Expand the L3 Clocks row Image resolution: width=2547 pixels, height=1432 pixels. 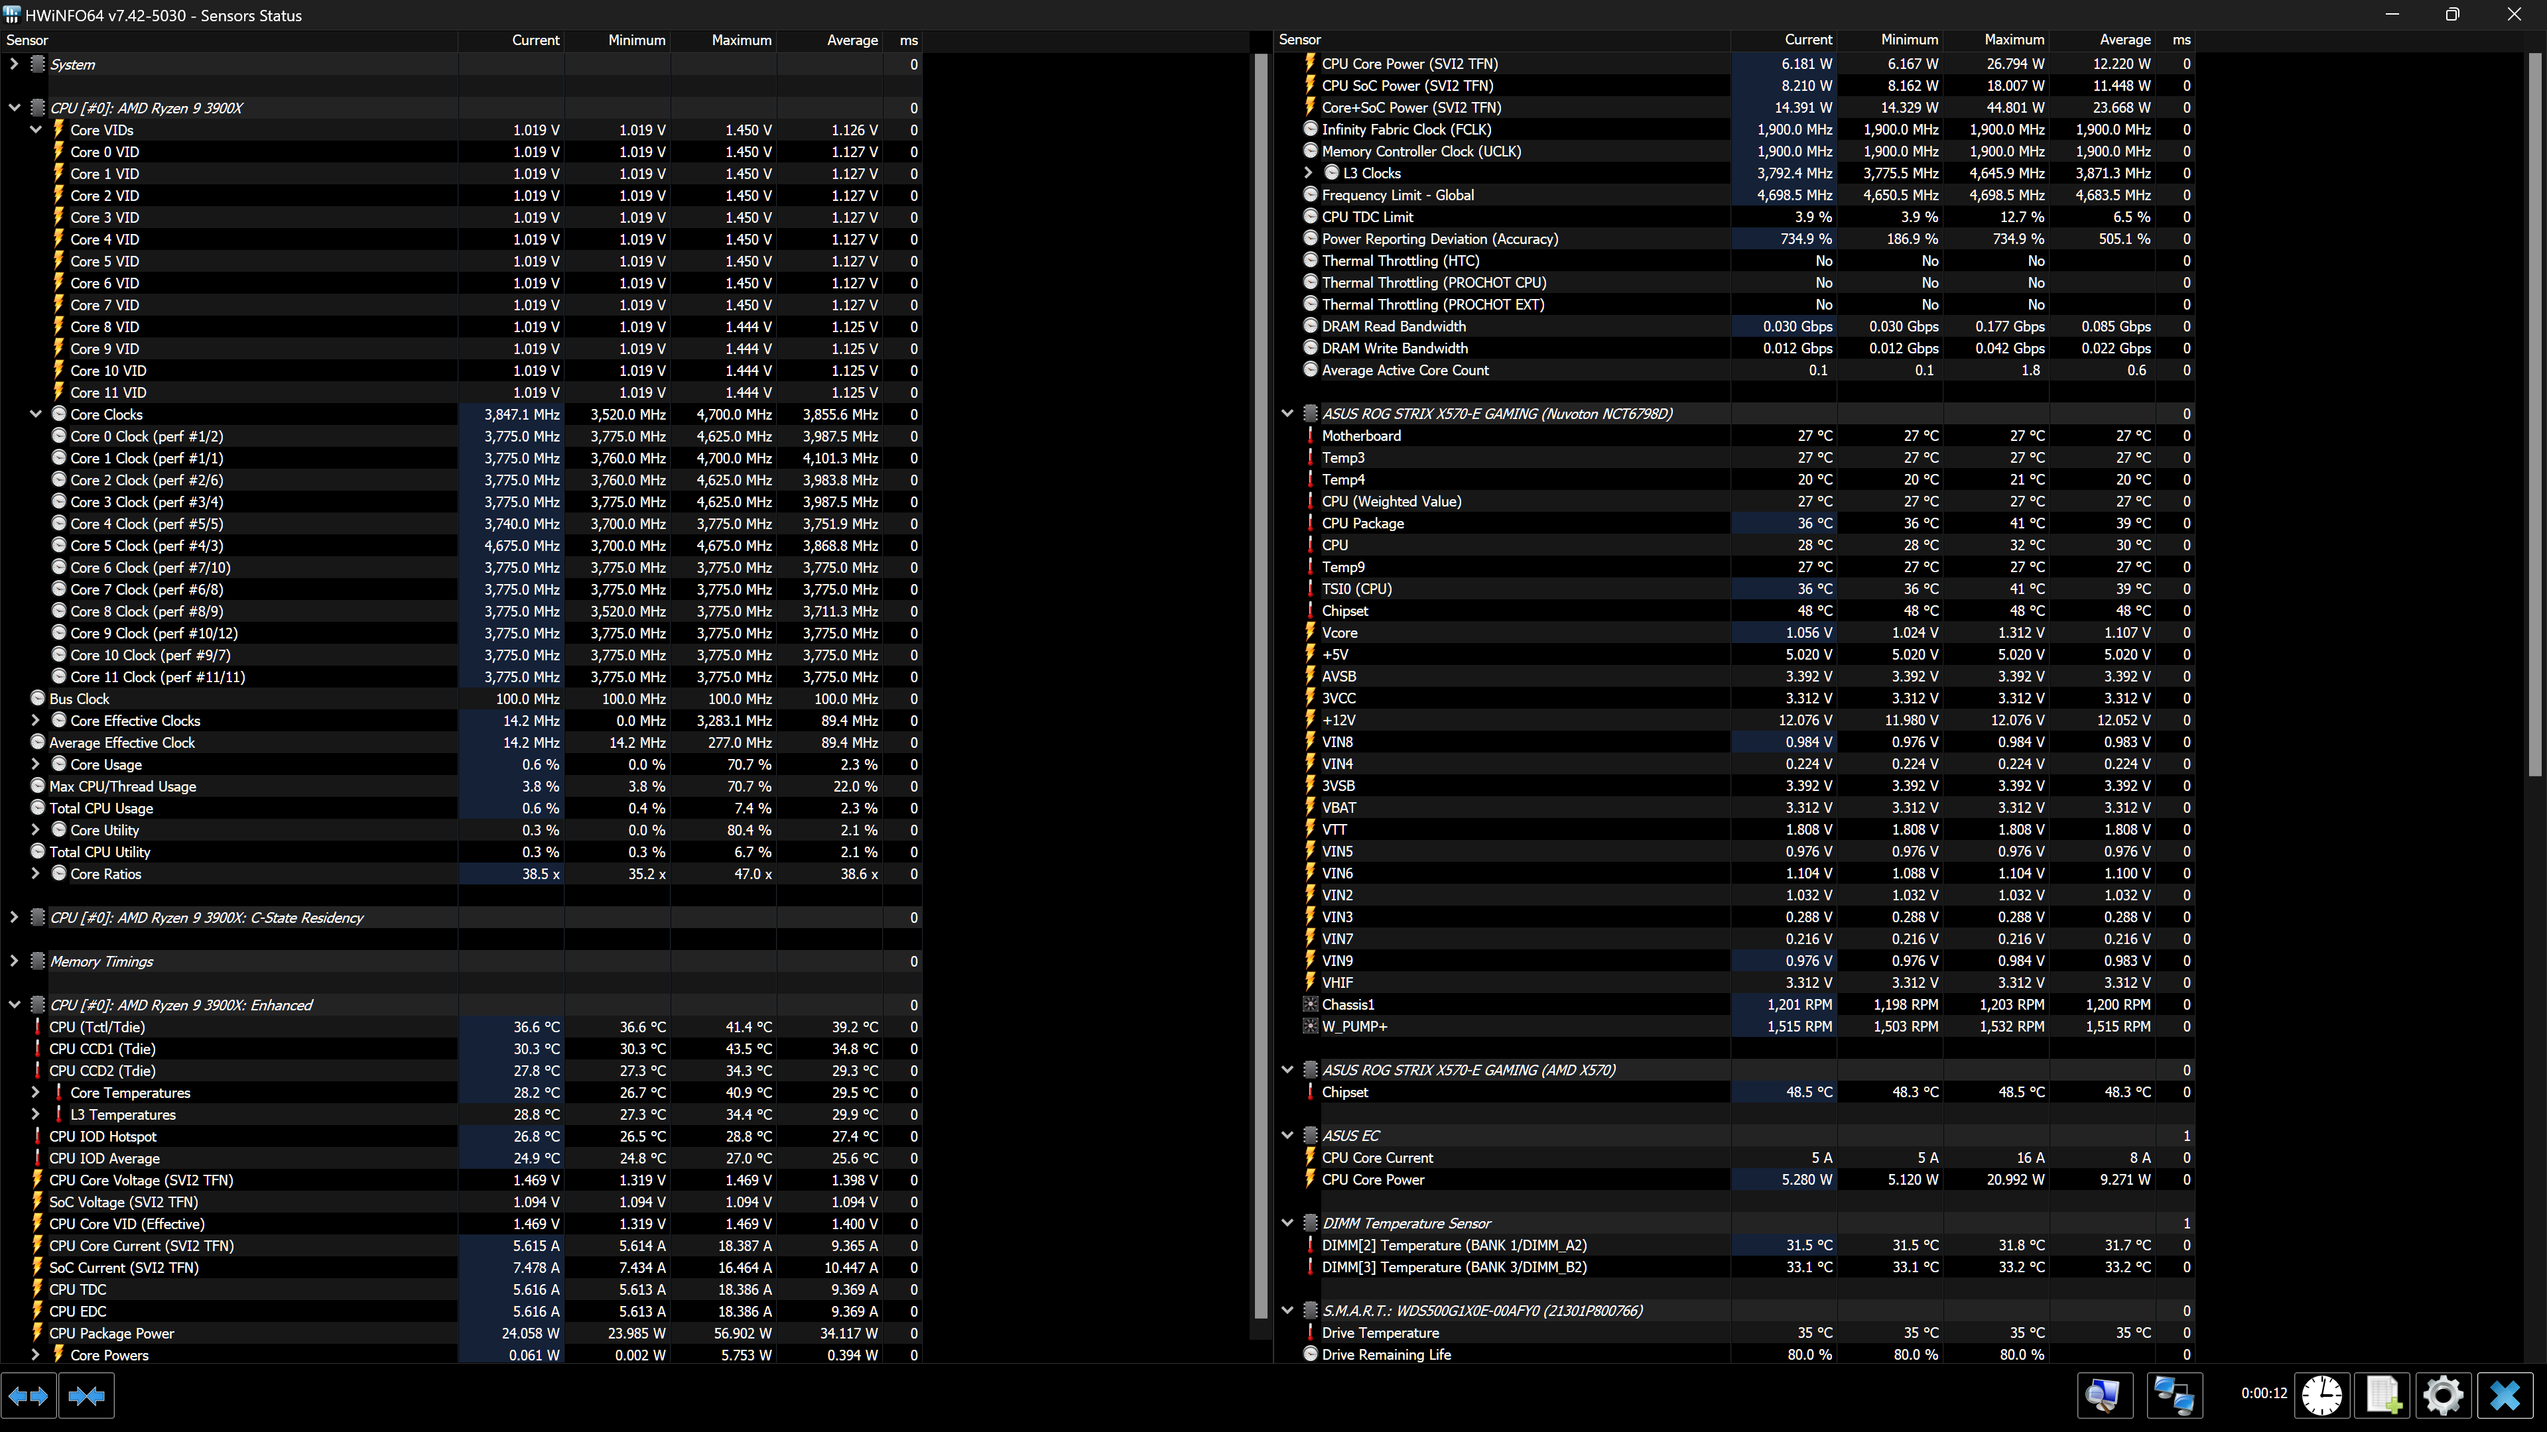point(1308,173)
